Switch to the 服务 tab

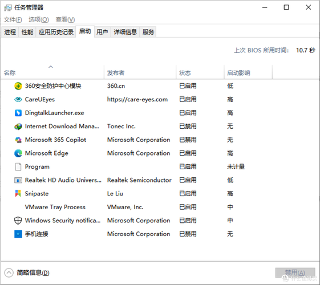148,32
